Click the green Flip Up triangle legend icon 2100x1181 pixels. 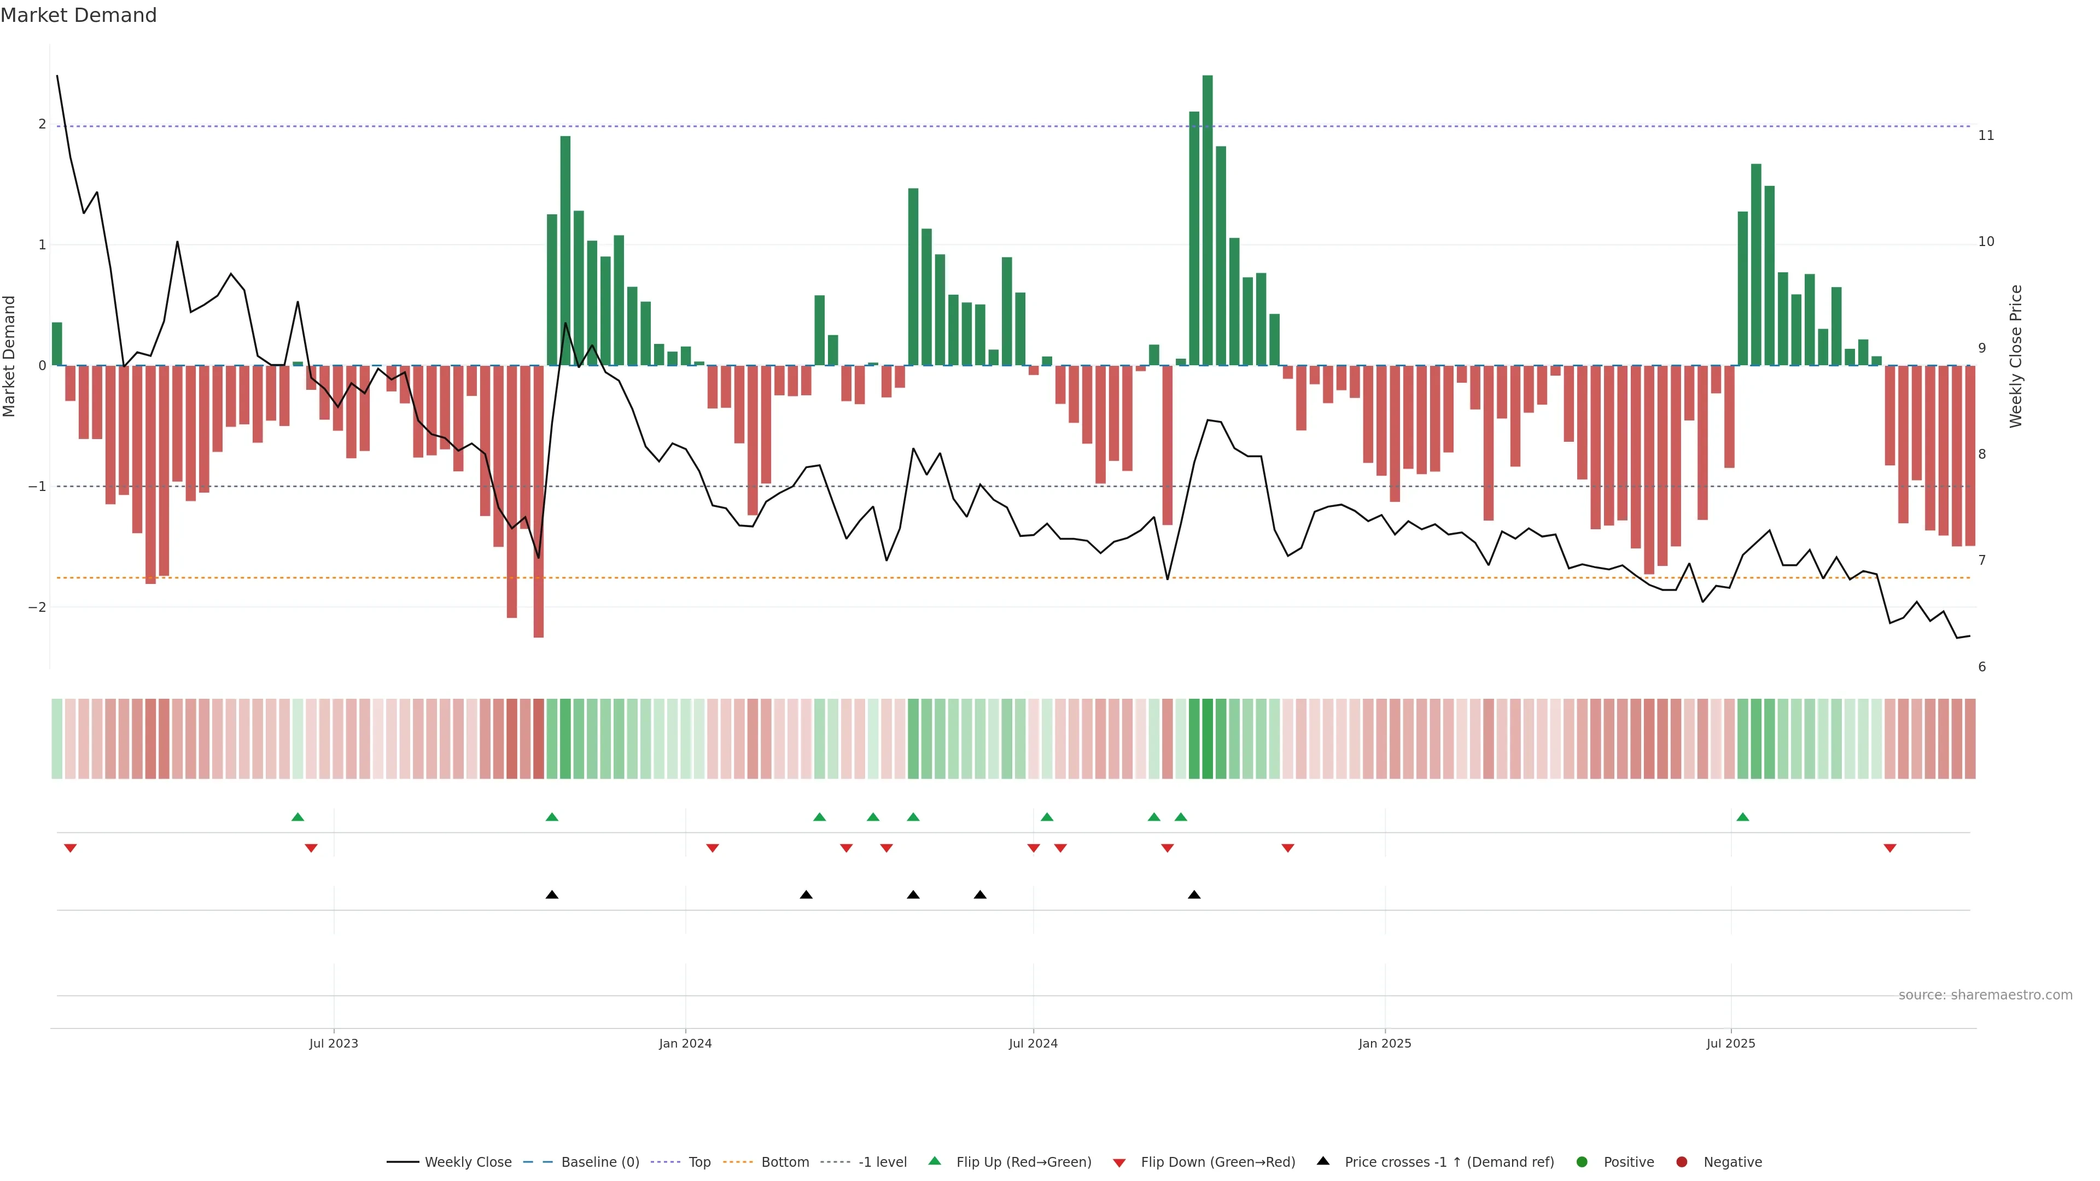point(934,1161)
